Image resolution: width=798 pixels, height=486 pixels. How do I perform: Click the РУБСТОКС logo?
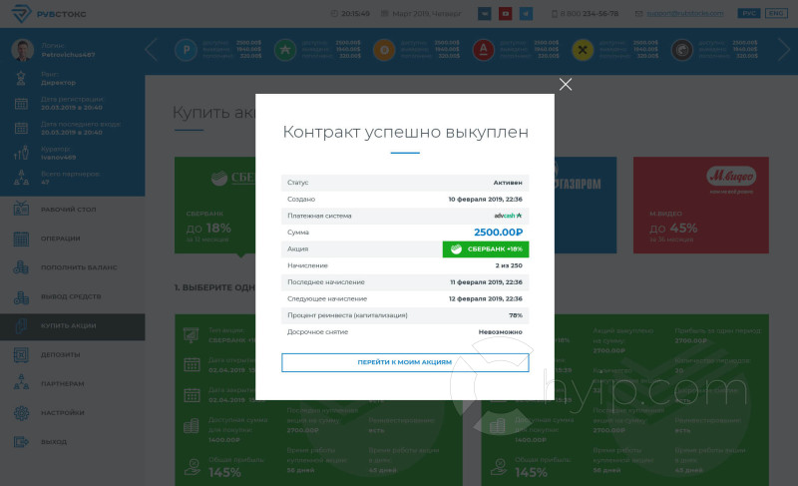49,14
